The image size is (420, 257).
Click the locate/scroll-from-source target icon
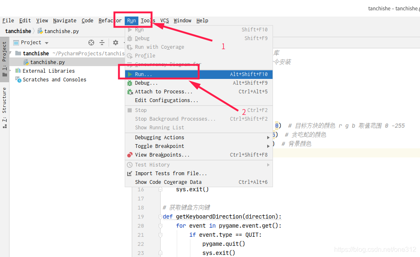(x=91, y=43)
